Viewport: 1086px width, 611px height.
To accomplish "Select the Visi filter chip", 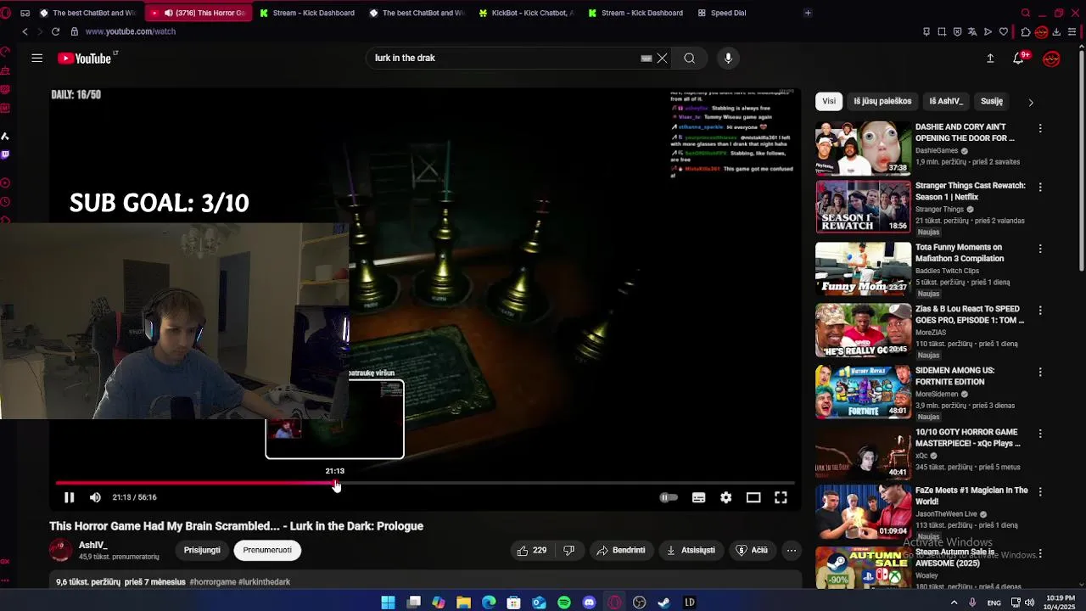I will [829, 101].
